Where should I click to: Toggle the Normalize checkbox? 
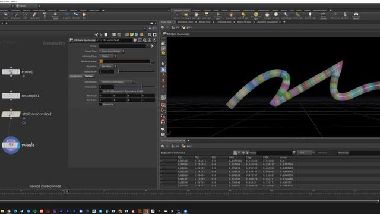100,105
